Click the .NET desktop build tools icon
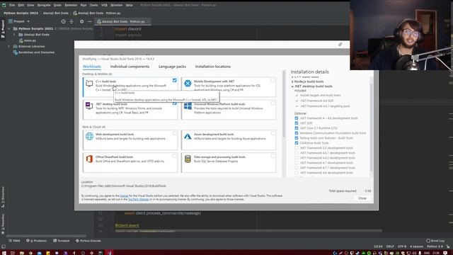 pyautogui.click(x=89, y=106)
